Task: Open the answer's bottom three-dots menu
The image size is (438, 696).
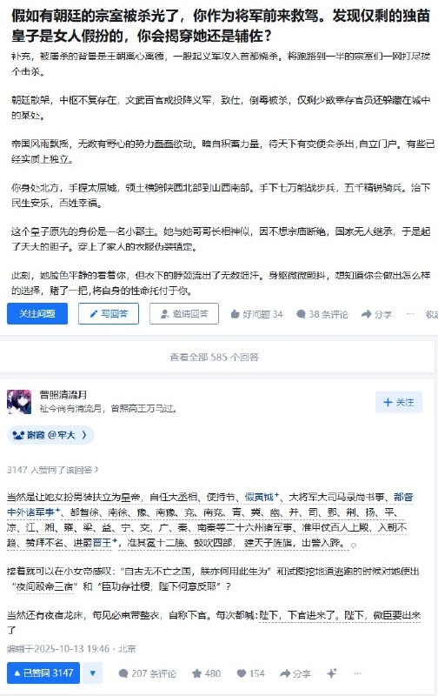Action: pyautogui.click(x=357, y=673)
